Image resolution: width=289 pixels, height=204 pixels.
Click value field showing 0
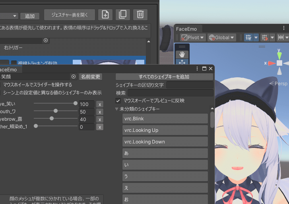[x=87, y=127]
